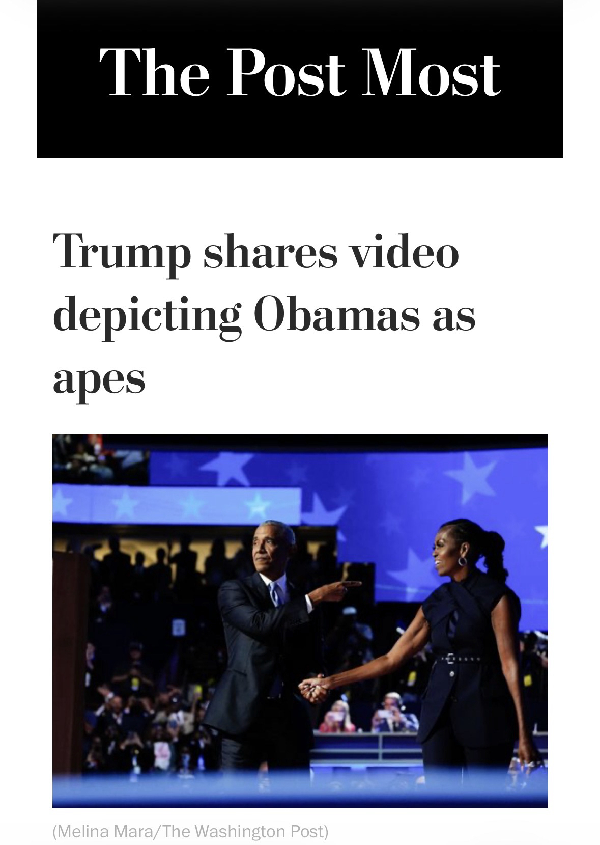600x845 pixels.
Task: Click the wooden podium at the photo's left edge
Action: point(68,662)
